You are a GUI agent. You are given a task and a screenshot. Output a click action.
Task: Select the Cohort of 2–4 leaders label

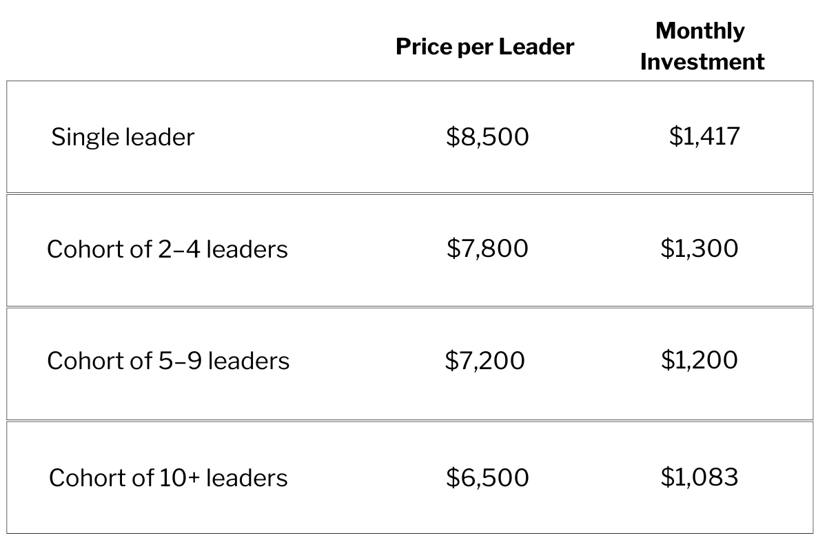coord(167,249)
